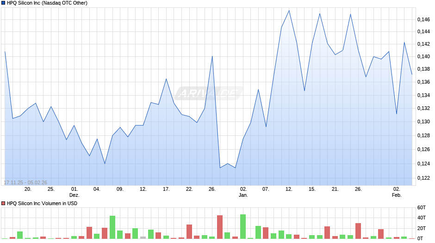The height and width of the screenshot is (243, 435).
Task: Click the 0,122 price axis label
Action: click(423, 178)
